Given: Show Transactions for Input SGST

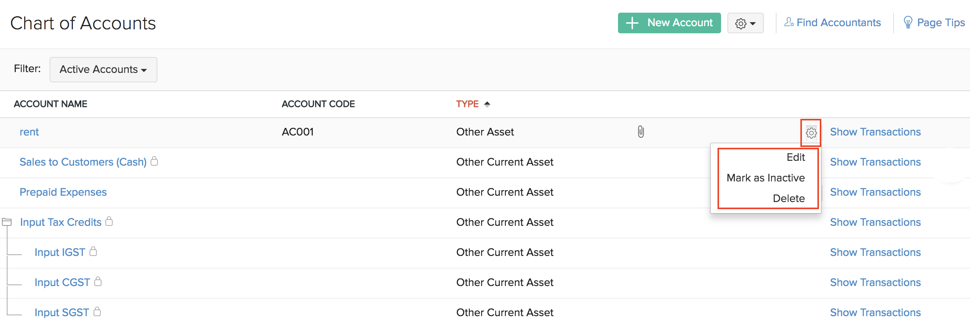Looking at the screenshot, I should point(875,313).
